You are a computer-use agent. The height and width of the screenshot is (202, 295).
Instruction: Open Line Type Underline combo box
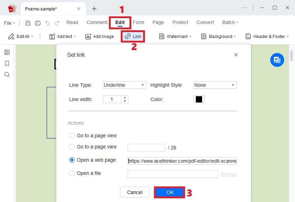(x=124, y=85)
